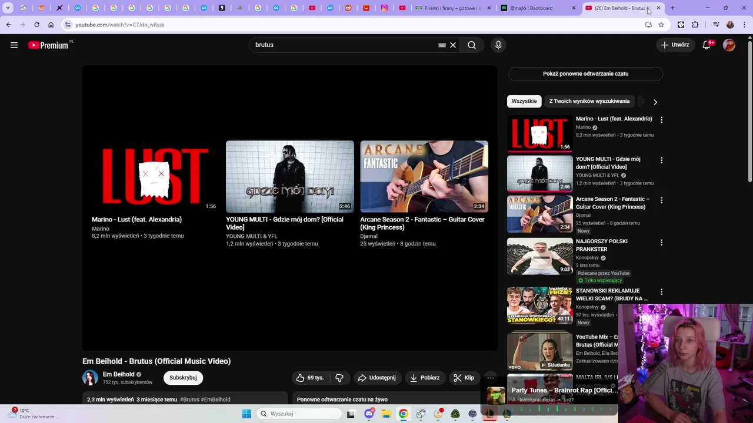The image size is (753, 423).
Task: Bookmark this page with star icon
Action: tap(661, 25)
